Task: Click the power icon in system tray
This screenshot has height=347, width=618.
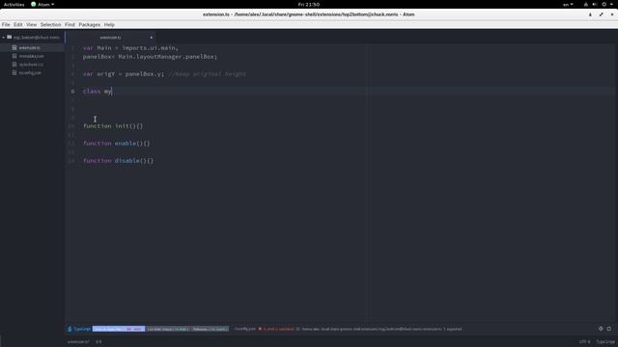Action: click(x=604, y=4)
